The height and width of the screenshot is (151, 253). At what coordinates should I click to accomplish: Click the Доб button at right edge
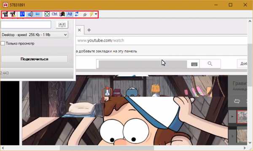[242, 64]
